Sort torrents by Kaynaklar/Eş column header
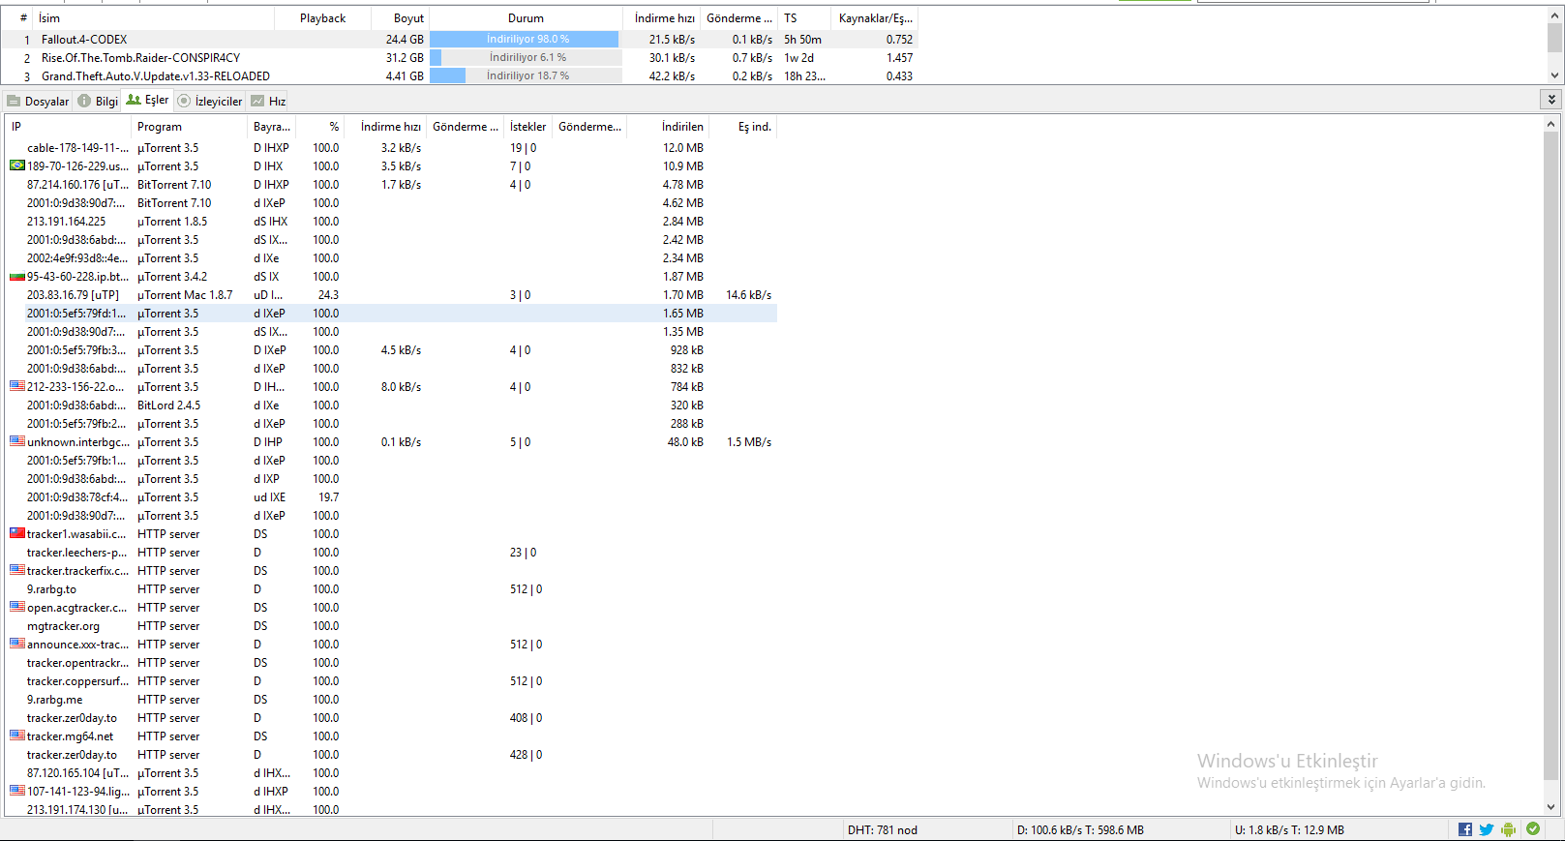The image size is (1565, 841). pos(874,18)
